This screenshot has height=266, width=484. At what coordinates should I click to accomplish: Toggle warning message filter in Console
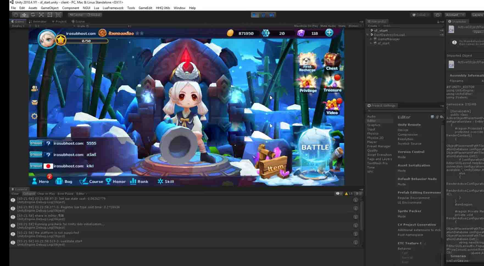tap(349, 194)
